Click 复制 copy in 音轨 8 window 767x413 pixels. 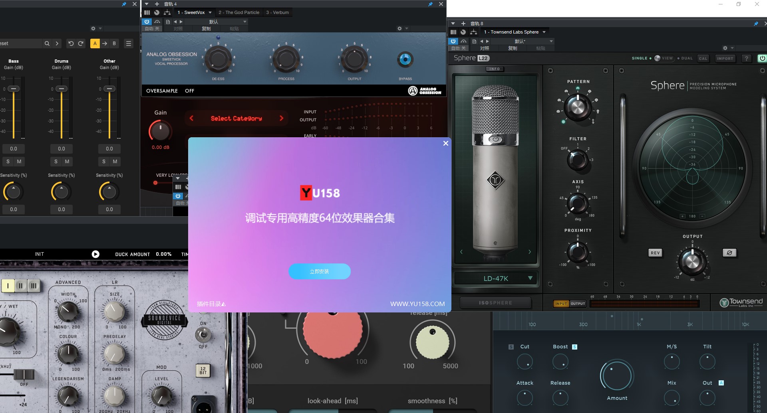[513, 48]
